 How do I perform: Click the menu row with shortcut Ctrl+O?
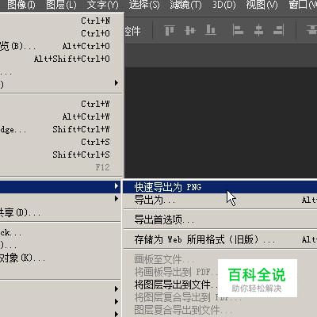pos(61,33)
